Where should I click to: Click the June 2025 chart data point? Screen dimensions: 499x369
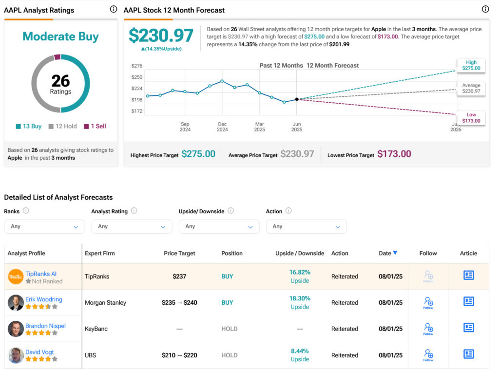point(297,99)
